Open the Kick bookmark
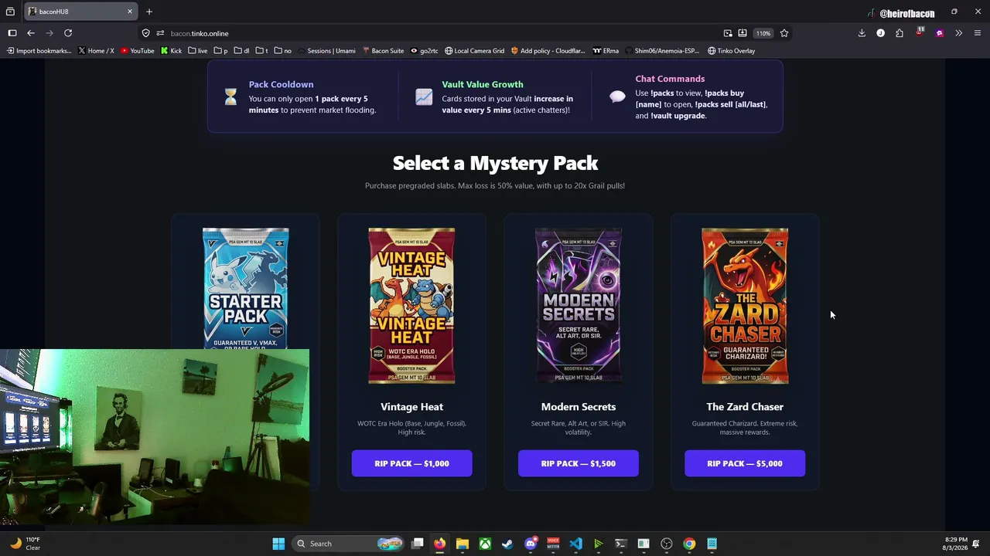 pyautogui.click(x=171, y=51)
